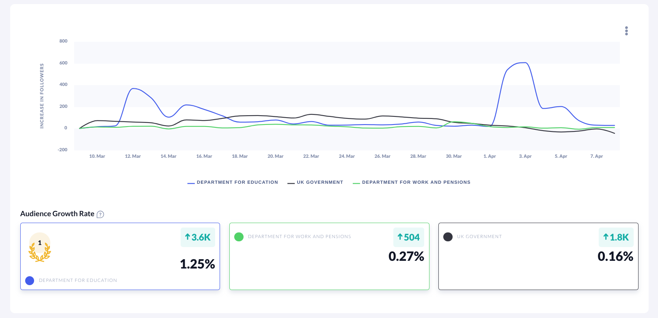658x318 pixels.
Task: Click the 3.6K follower increase badge
Action: click(x=198, y=237)
